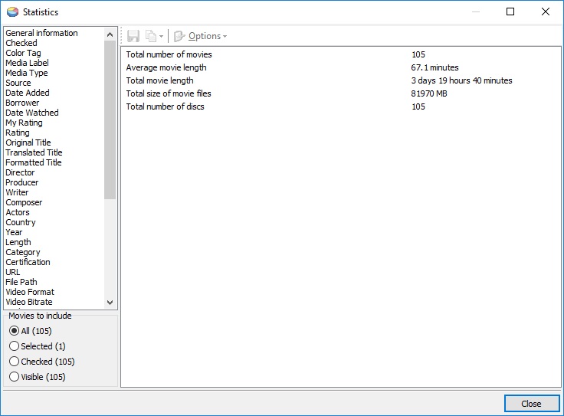564x416 pixels.
Task: Click the Save statistics toolbar icon
Action: tap(133, 36)
